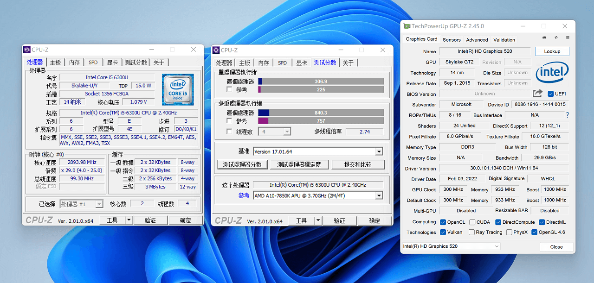The image size is (594, 283).
Task: Select the Graphics Card tab
Action: pos(421,39)
